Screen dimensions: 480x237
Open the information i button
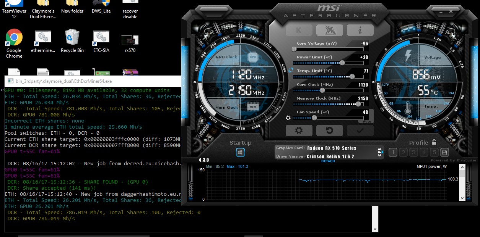coord(360,30)
